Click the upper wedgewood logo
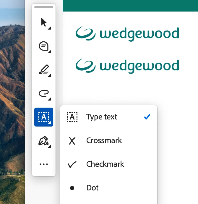The height and width of the screenshot is (204, 198). coord(127,34)
